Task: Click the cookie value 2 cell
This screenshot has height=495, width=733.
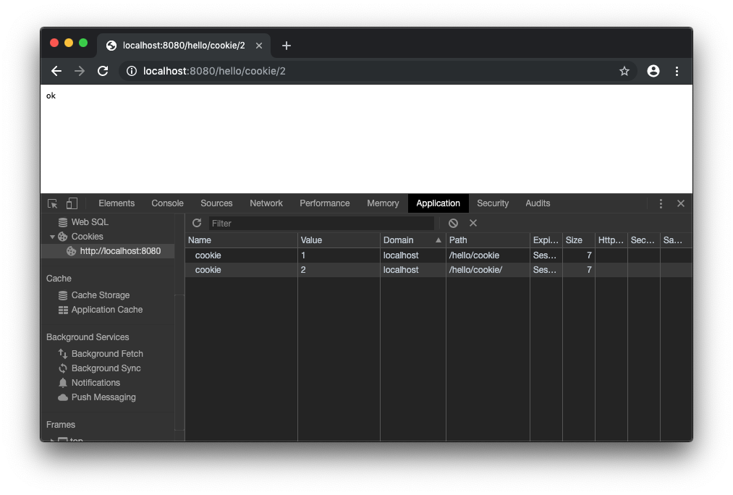Action: [x=339, y=270]
